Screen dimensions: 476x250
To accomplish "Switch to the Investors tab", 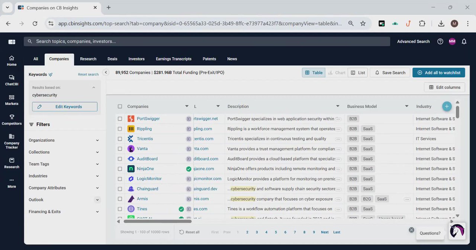I will (x=136, y=59).
